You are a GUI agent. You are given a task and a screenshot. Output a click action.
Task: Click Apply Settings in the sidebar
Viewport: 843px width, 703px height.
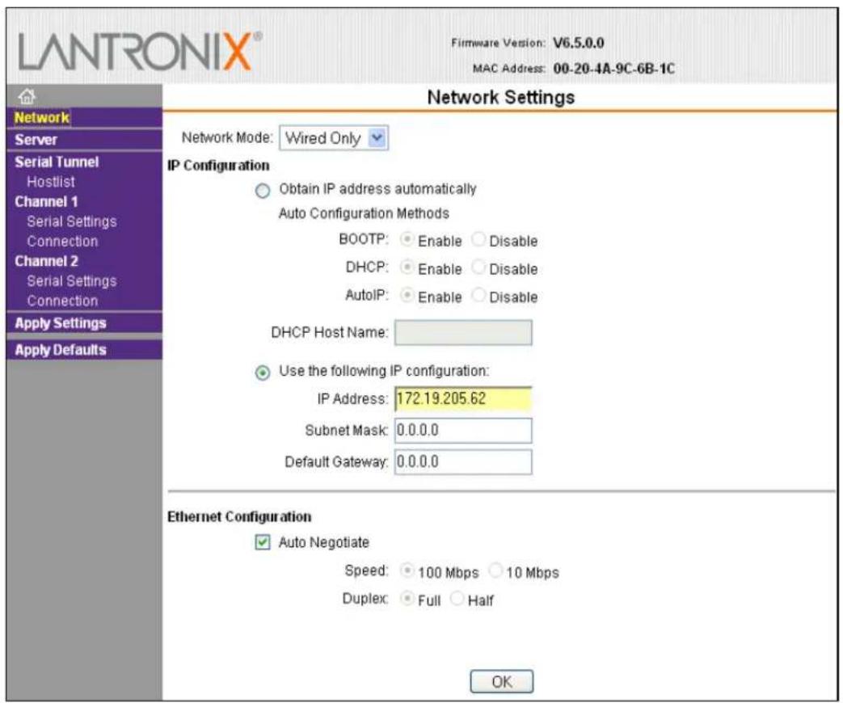point(60,323)
